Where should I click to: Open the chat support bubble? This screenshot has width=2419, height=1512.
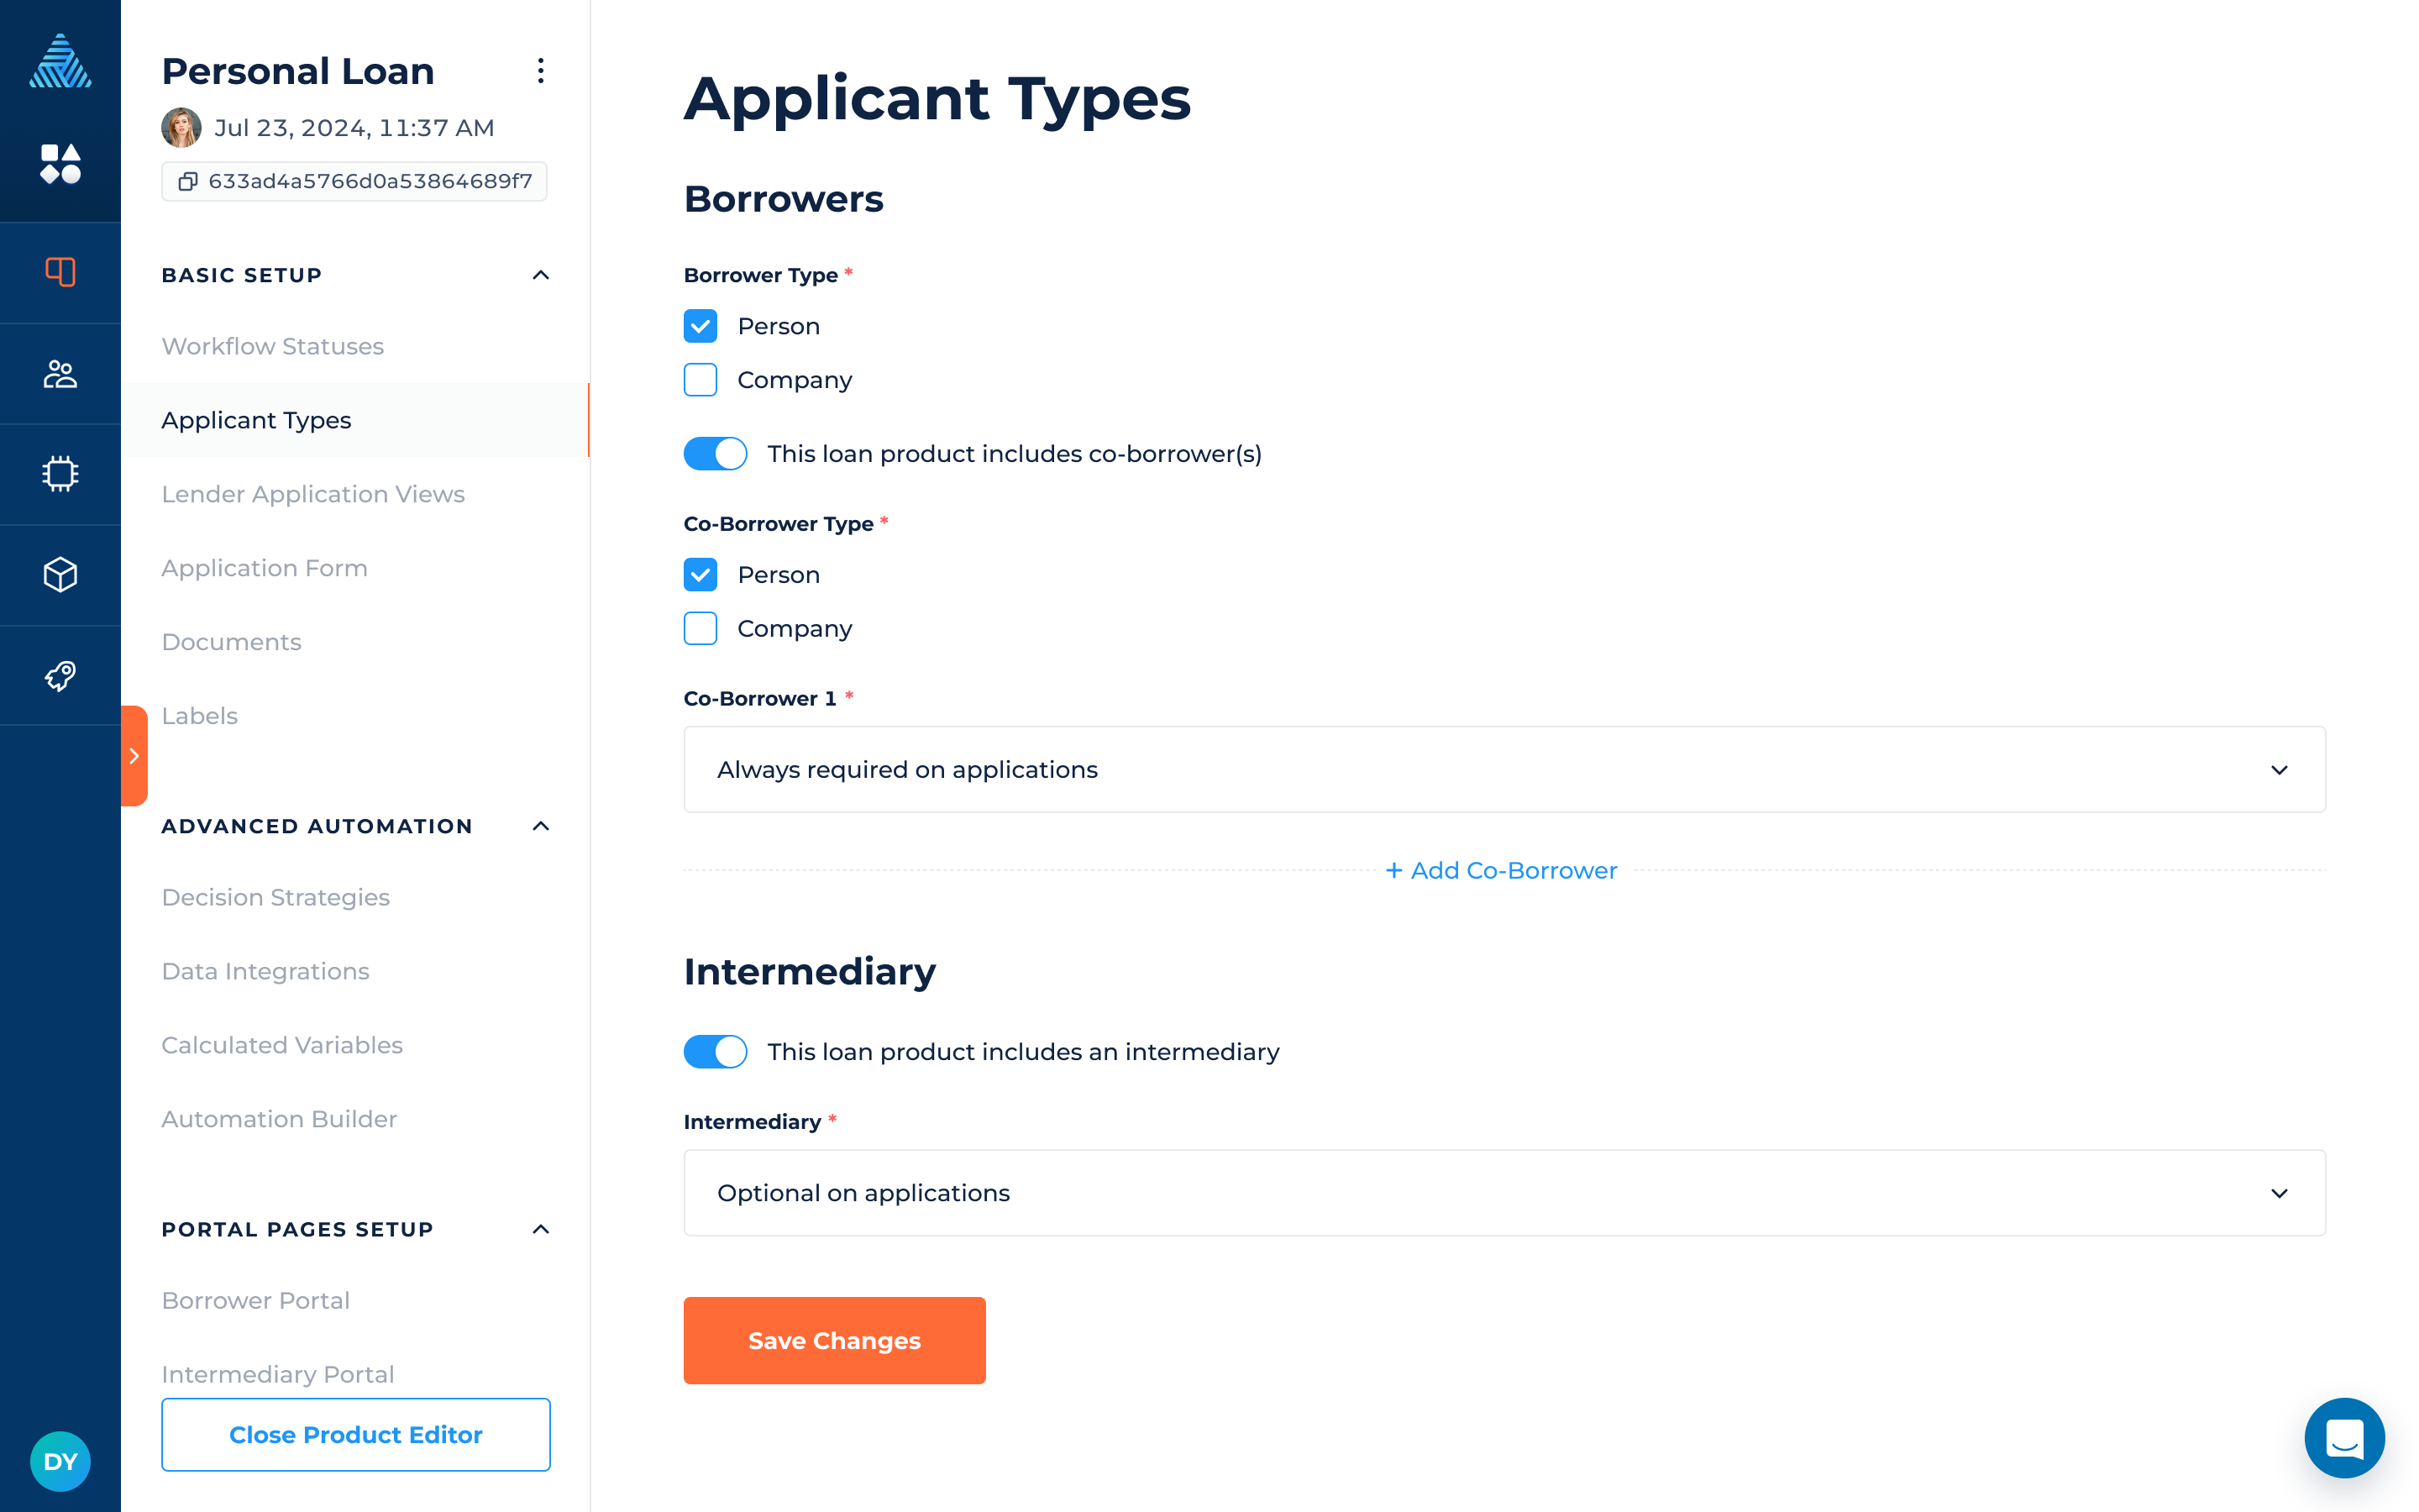click(2343, 1437)
